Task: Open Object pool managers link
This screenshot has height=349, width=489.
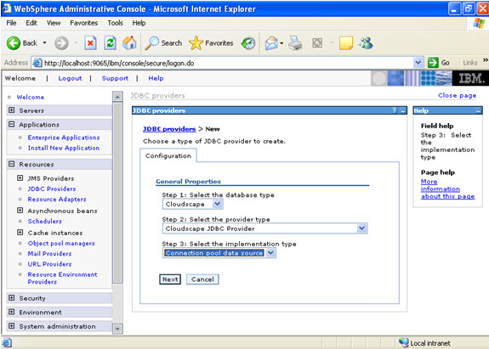Action: point(61,243)
